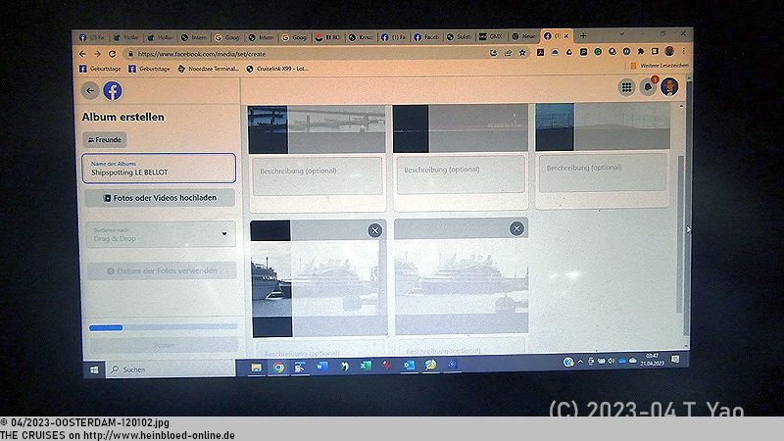Screen dimensions: 784x441
Task: Open the Facebook profile avatar menu
Action: pos(669,86)
